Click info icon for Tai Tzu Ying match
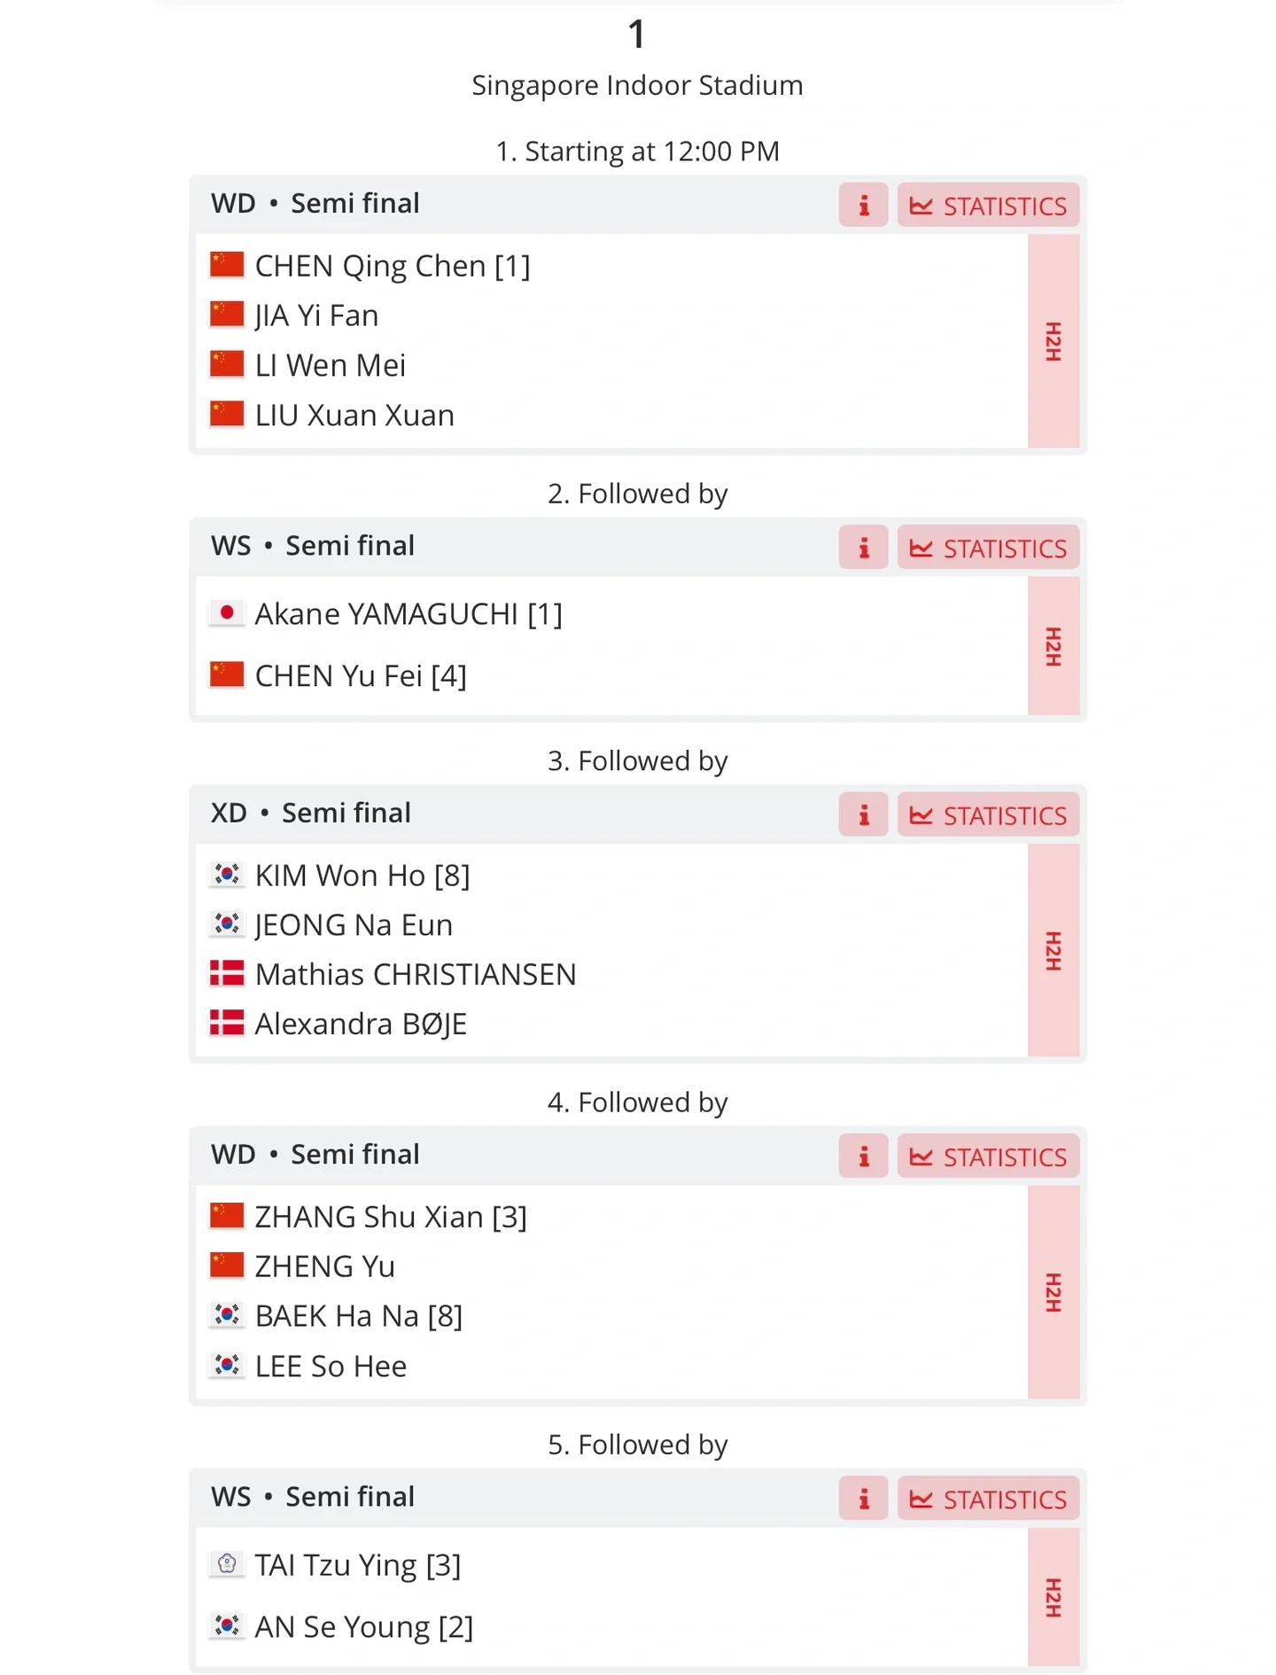This screenshot has height=1675, width=1276. click(x=863, y=1499)
